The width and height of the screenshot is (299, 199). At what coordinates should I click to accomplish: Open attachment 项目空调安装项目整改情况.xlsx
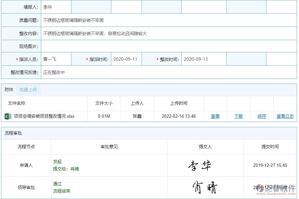point(44,116)
